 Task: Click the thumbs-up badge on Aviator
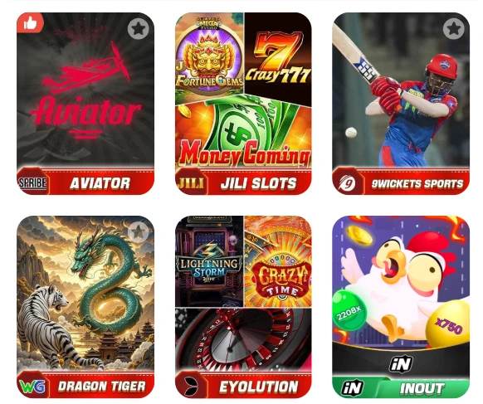30,22
